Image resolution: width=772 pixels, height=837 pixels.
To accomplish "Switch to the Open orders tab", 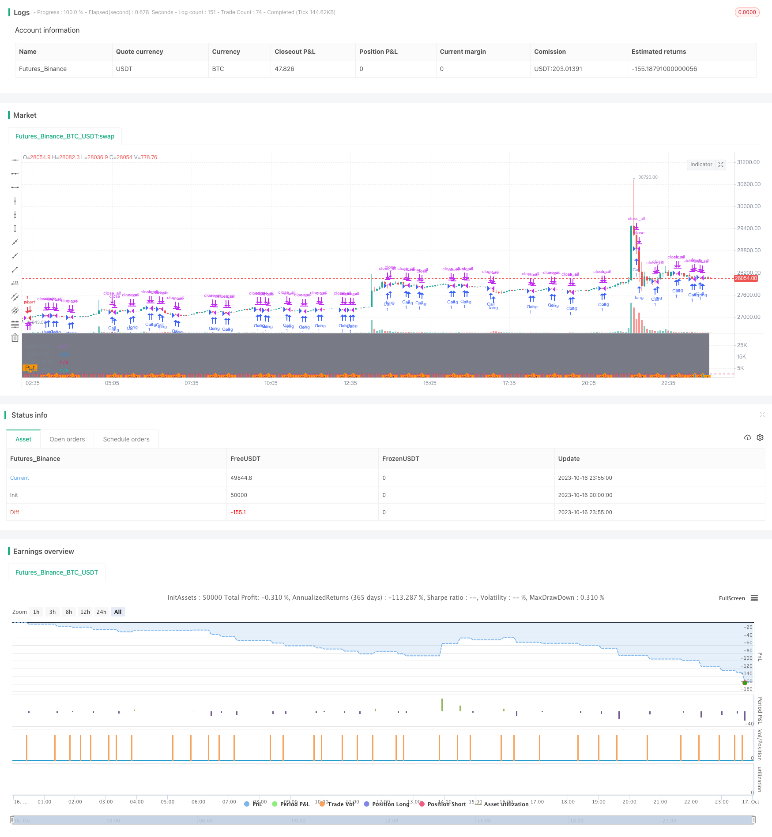I will (67, 439).
